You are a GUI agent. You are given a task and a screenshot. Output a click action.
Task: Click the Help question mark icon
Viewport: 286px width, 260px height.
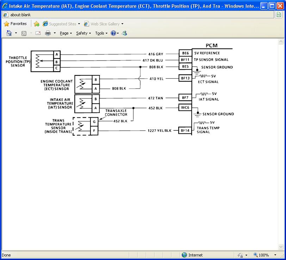pyautogui.click(x=113, y=33)
